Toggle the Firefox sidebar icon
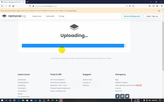The image size is (164, 102). coord(153,6)
